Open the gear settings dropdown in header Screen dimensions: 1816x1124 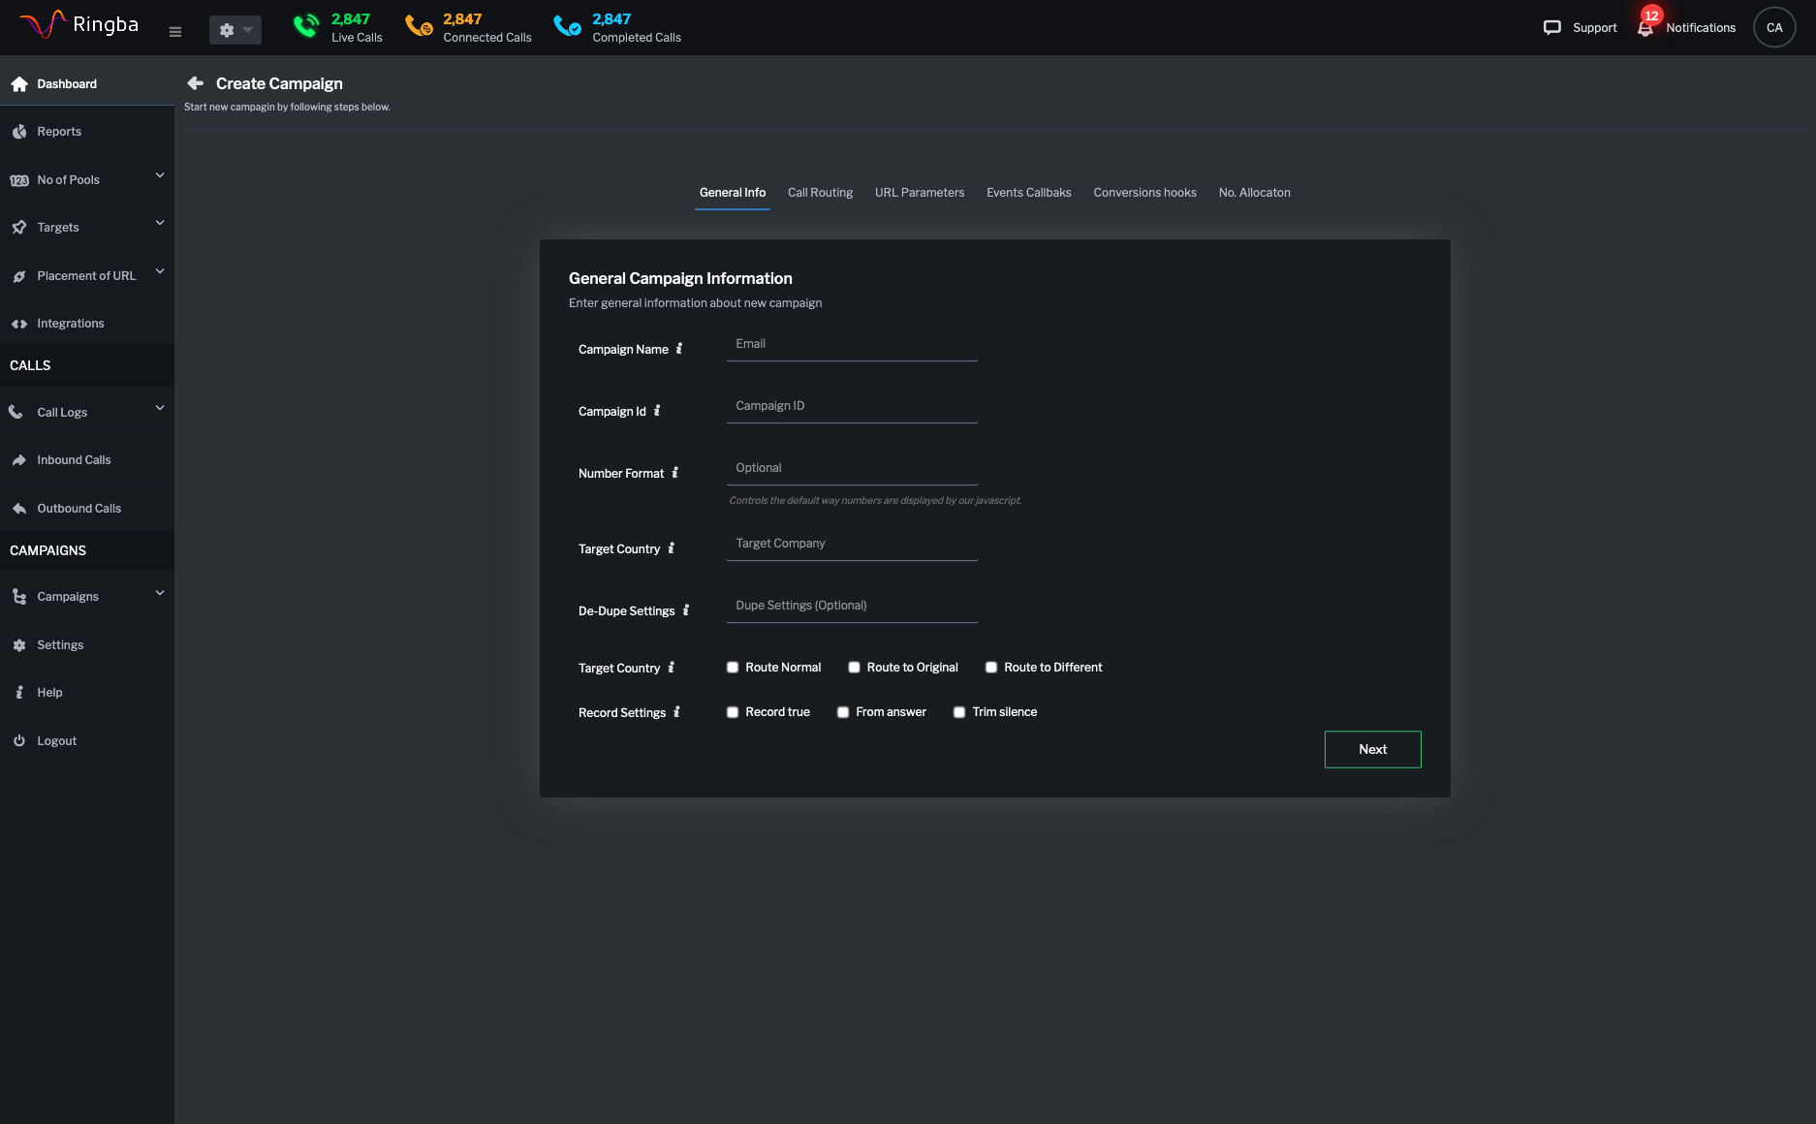(235, 30)
